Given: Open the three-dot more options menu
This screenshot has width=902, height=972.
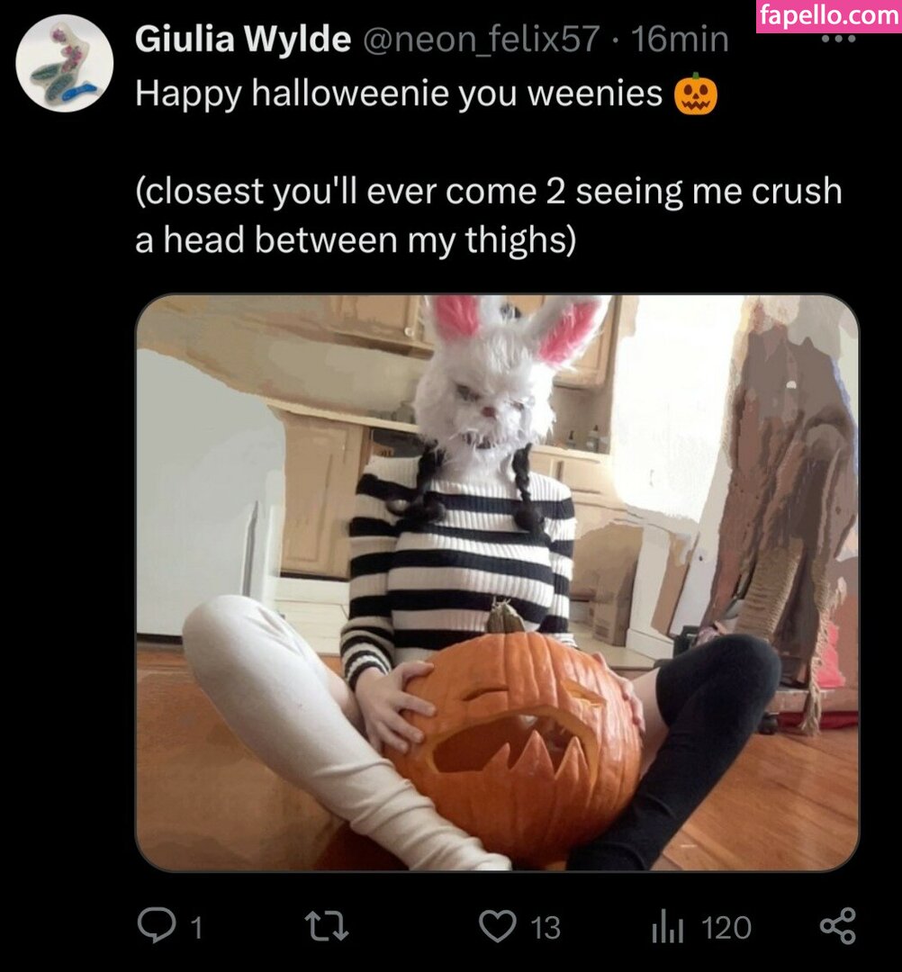Looking at the screenshot, I should tap(838, 39).
